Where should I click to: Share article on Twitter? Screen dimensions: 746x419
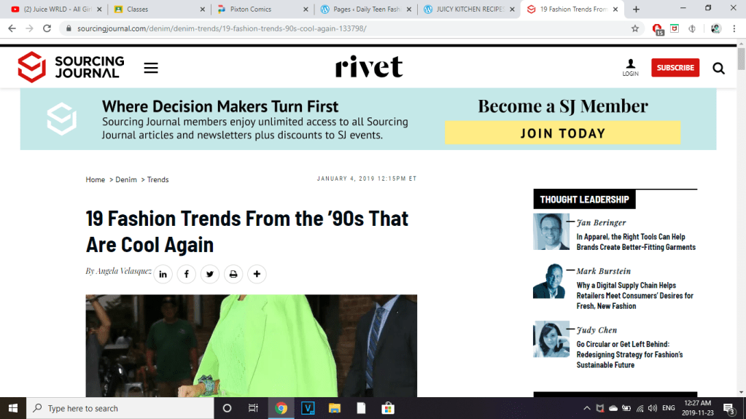click(x=210, y=275)
